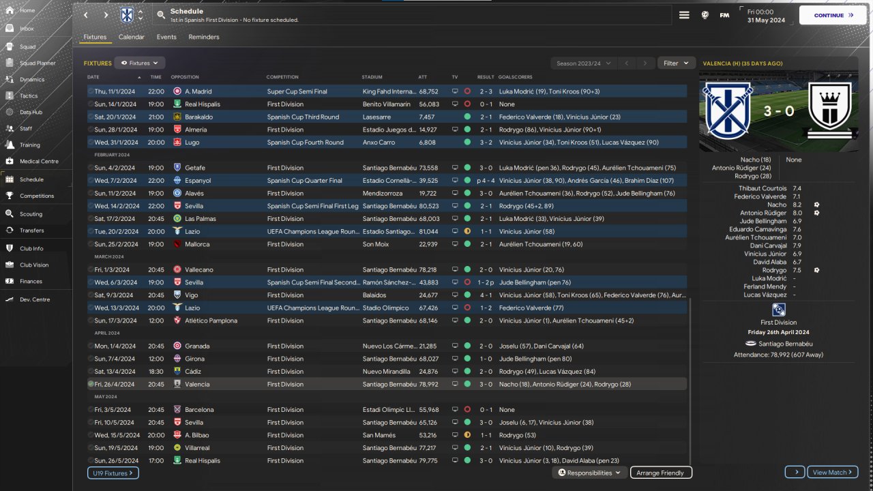Open the Season 2023/24 dropdown
873x491 pixels.
pos(583,63)
